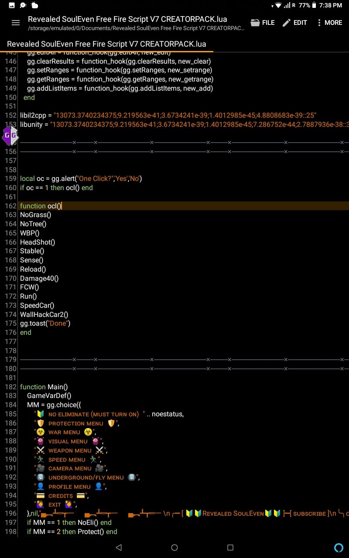Click the 'WAR MENU' string line

(x=65, y=432)
